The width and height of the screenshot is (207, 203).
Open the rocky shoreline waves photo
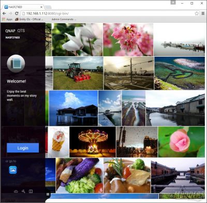[134, 108]
